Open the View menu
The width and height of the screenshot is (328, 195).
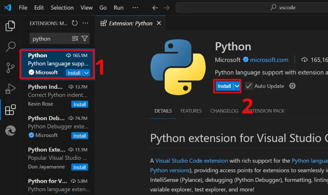(x=86, y=7)
